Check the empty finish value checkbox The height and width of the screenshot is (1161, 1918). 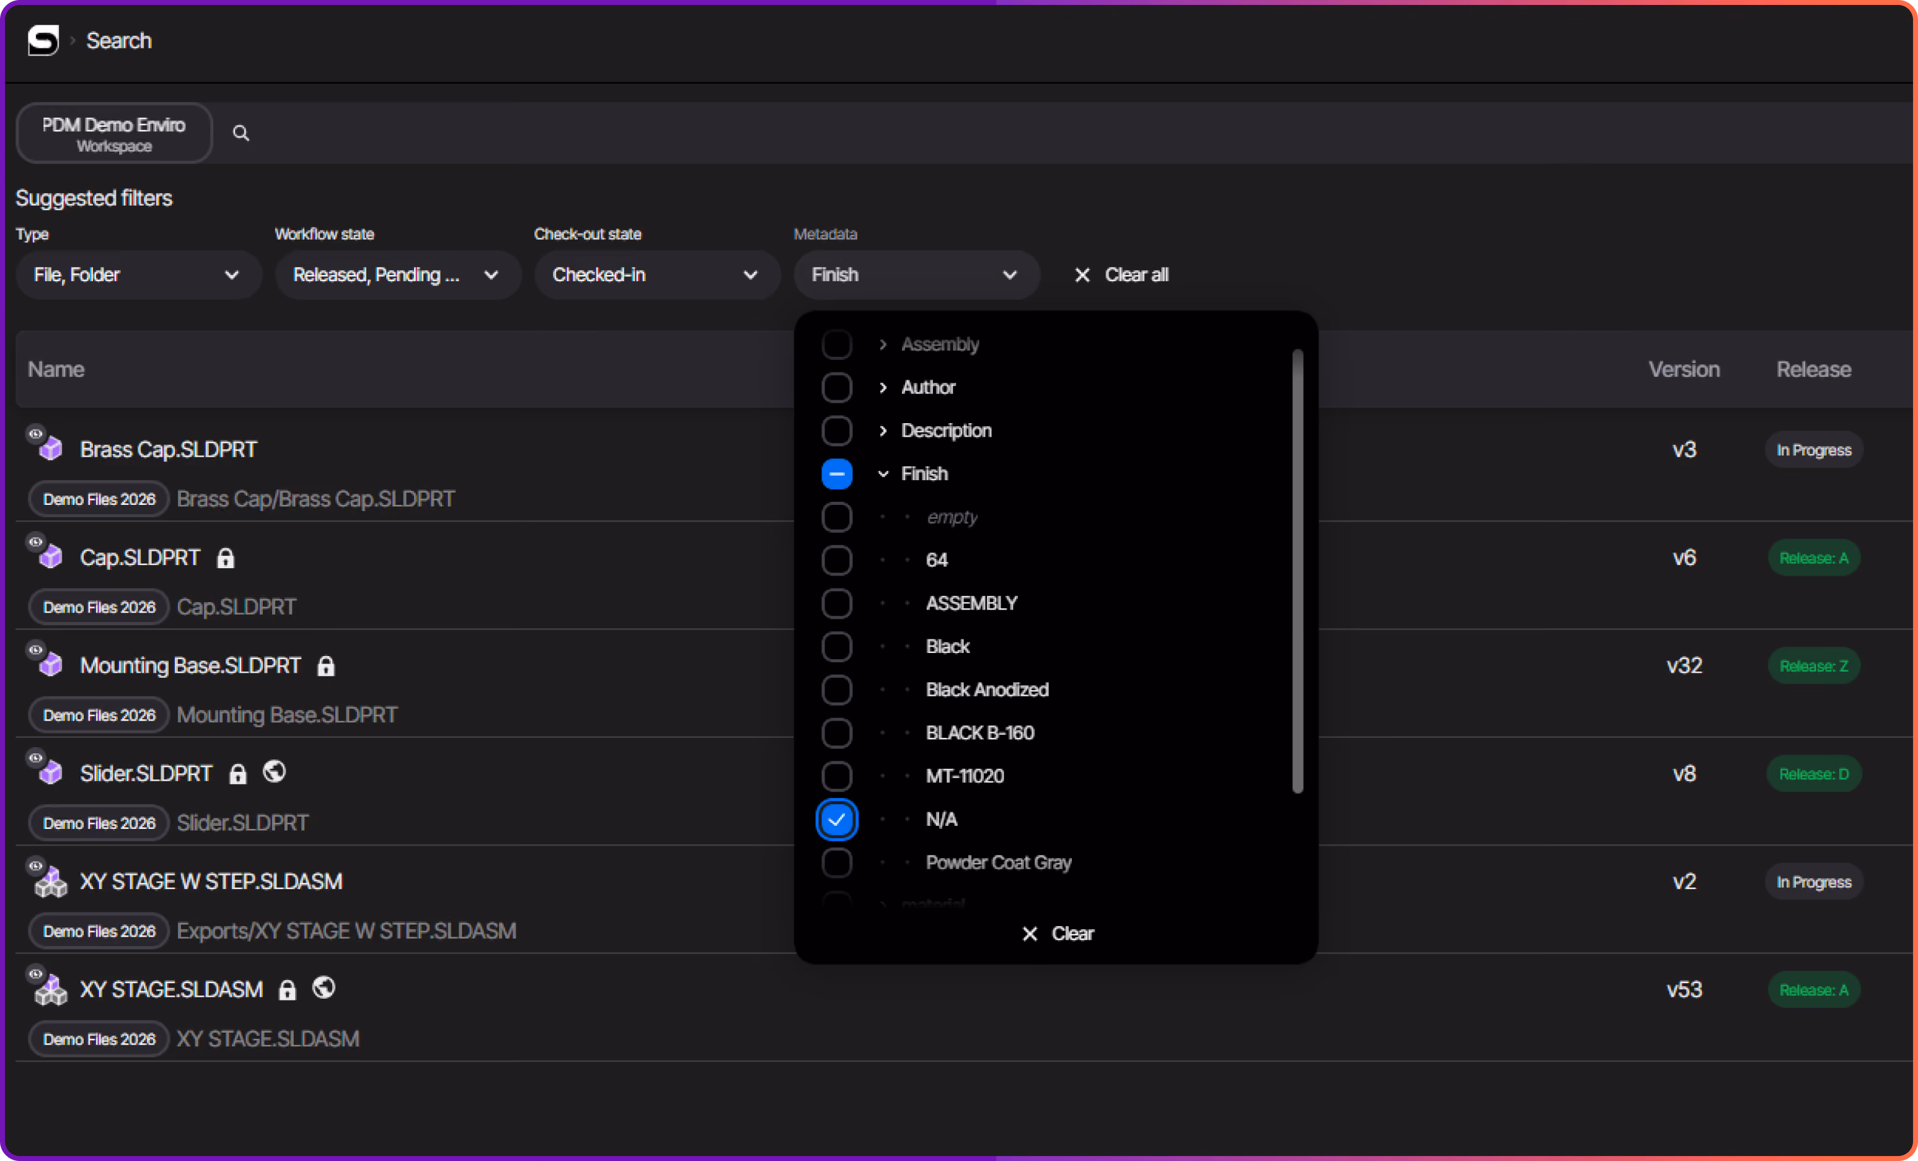[x=837, y=517]
